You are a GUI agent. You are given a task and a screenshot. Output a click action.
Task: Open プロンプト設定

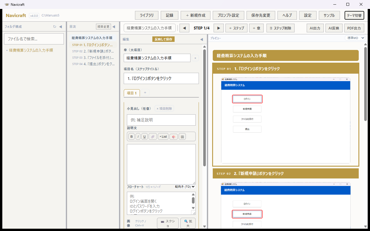pyautogui.click(x=228, y=15)
